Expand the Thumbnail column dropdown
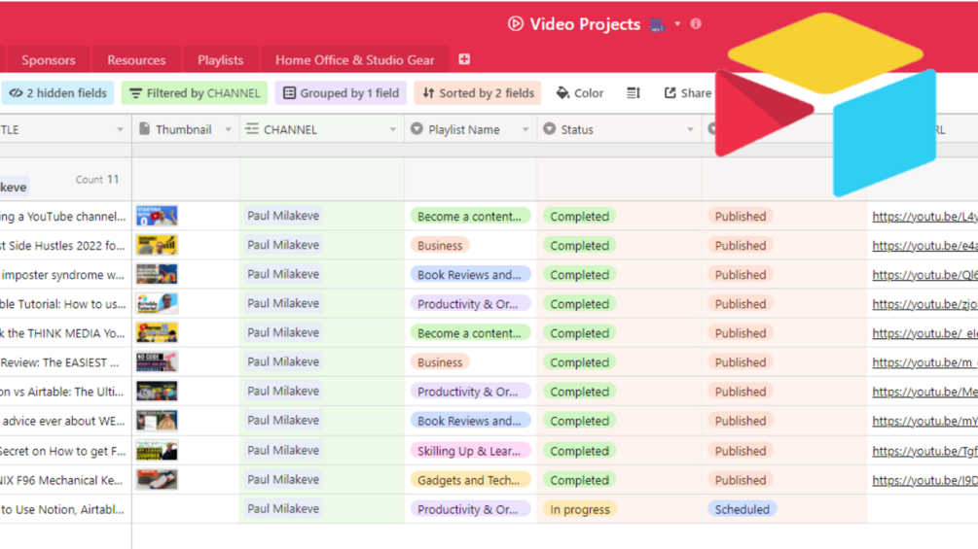 [x=229, y=129]
